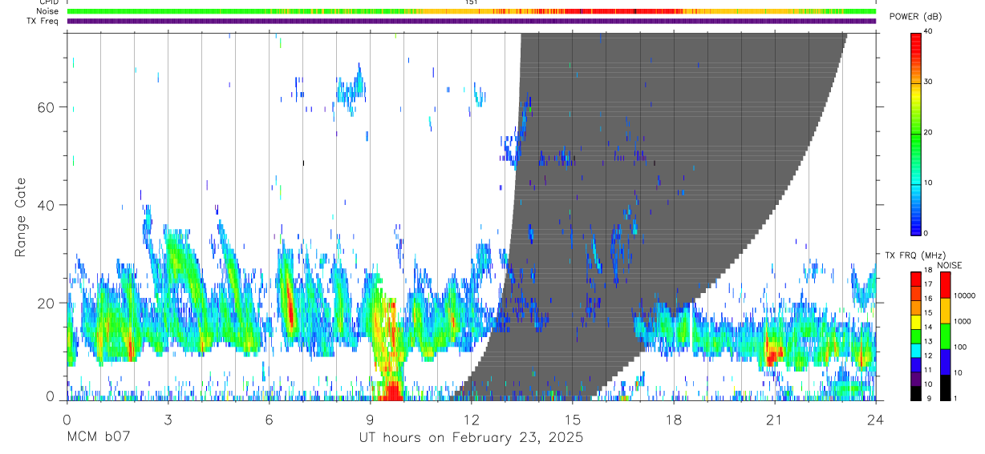Select the yellow 14–15 MHz frequency swatch
This screenshot has width=985, height=454.
pyautogui.click(x=916, y=322)
